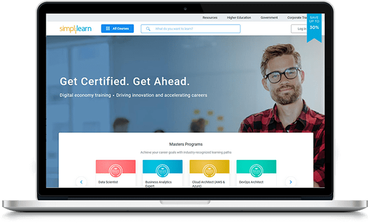This screenshot has width=370, height=223.
Task: Open the Higher Education link
Action: 239,18
